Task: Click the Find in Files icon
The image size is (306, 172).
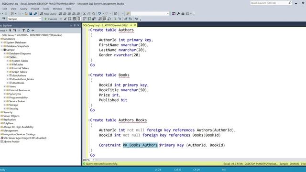Action: pyautogui.click(x=128, y=14)
